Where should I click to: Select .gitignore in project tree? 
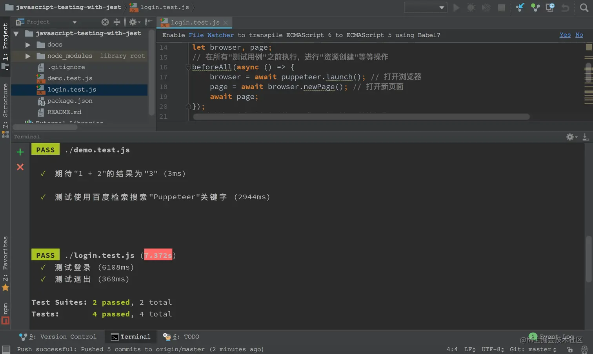click(x=66, y=67)
